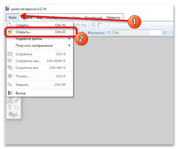Expand the Недавние файлы submenu
Screen dimensions: 178x149
coord(40,39)
